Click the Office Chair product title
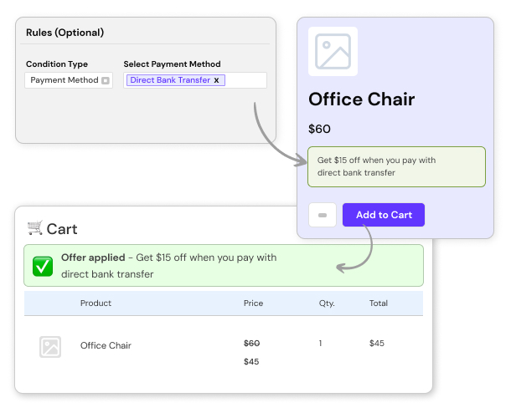 (x=362, y=99)
